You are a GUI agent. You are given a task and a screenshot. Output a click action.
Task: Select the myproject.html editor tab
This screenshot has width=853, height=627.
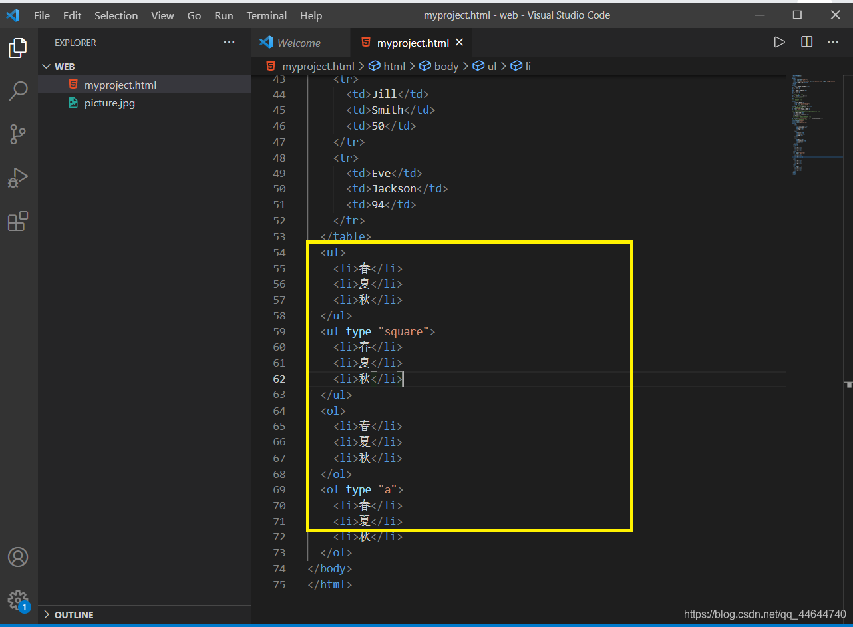click(x=411, y=43)
